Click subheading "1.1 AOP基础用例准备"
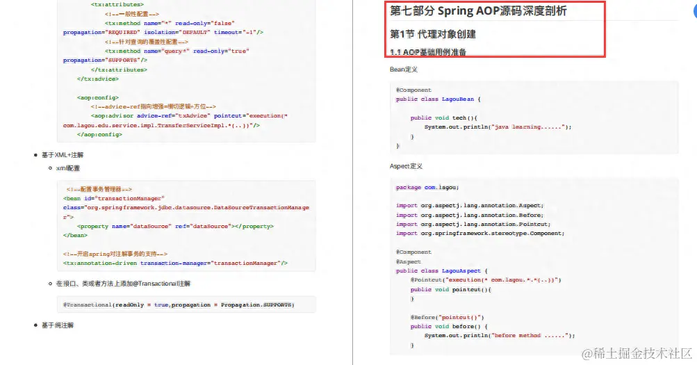This screenshot has height=365, width=697. tap(428, 52)
